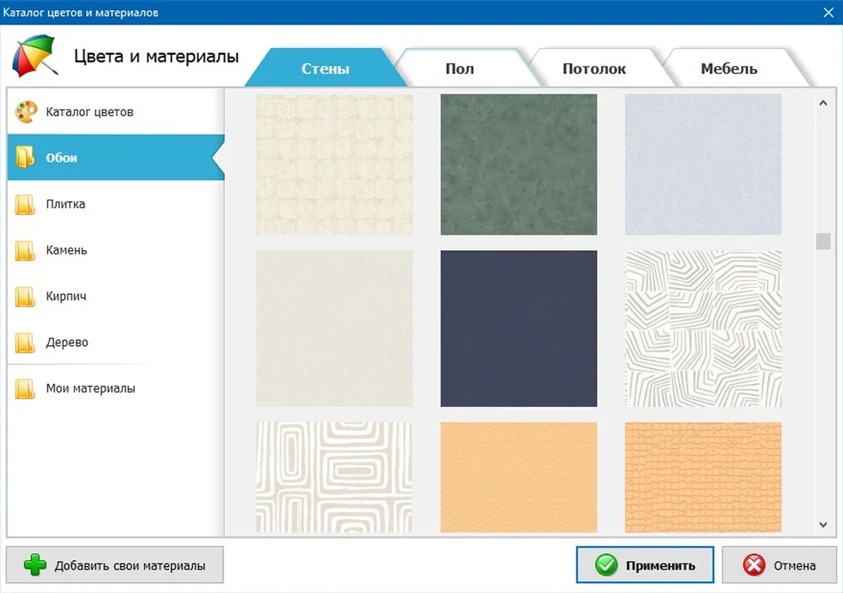This screenshot has height=593, width=843.
Task: Click the folder icon next to Камень
Action: point(25,251)
